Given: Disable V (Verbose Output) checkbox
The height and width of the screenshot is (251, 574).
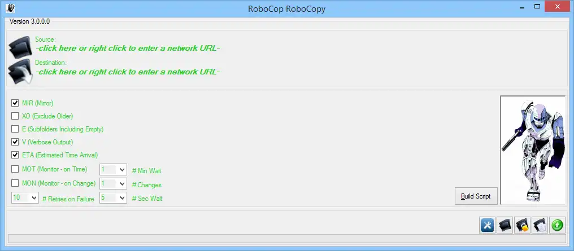Looking at the screenshot, I should click(15, 142).
